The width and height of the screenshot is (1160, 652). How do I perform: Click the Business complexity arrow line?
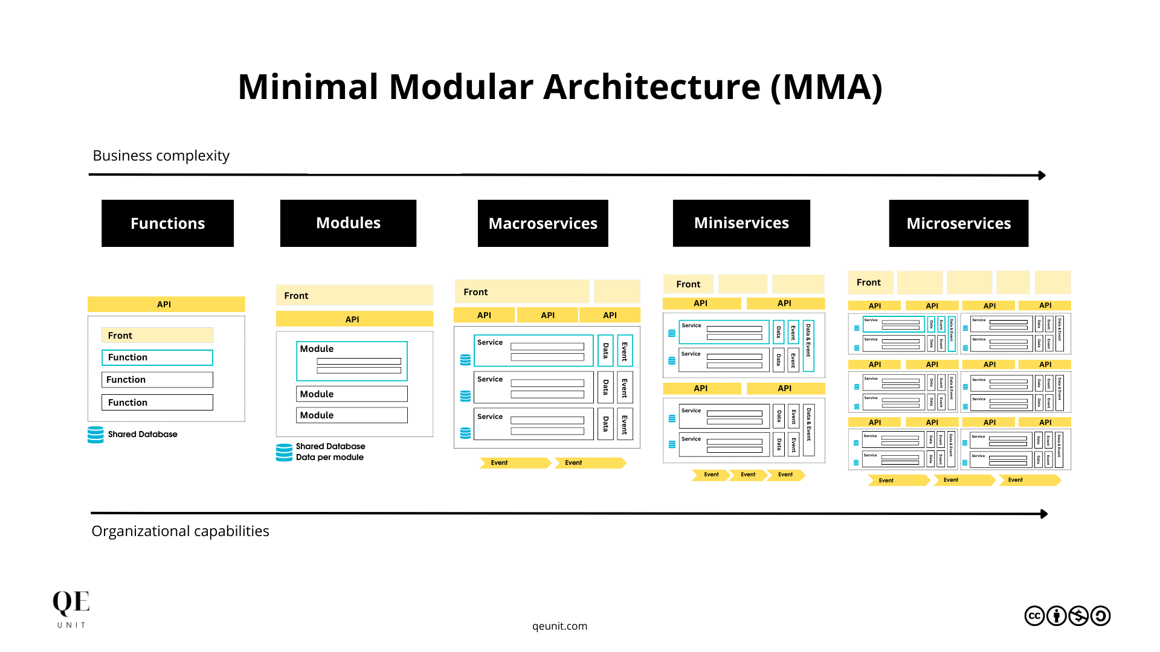pyautogui.click(x=544, y=175)
